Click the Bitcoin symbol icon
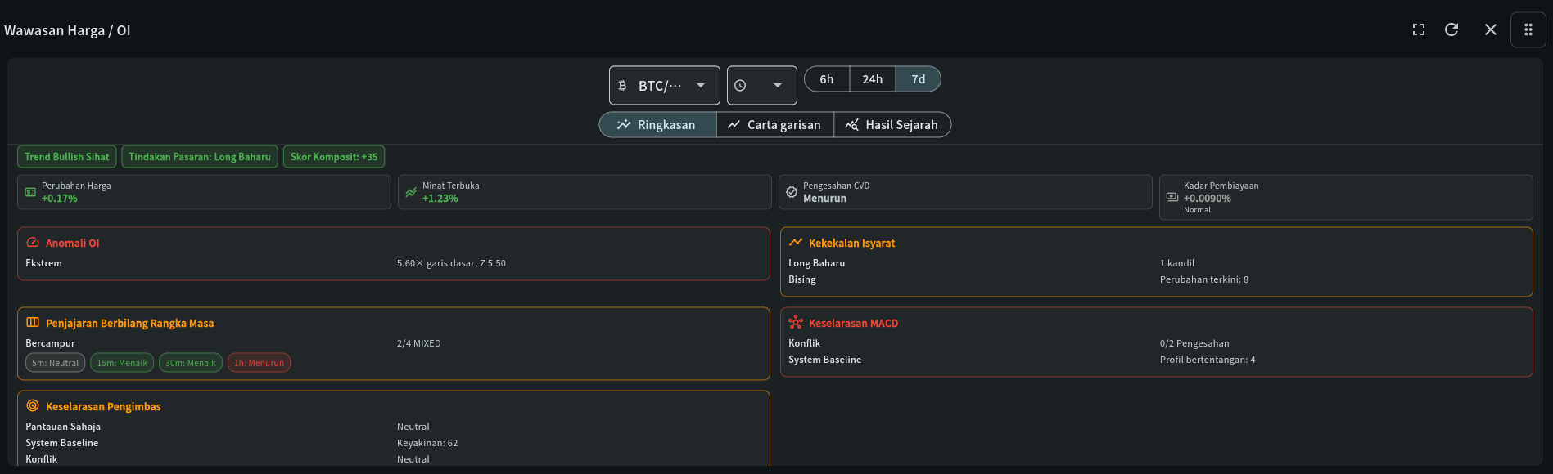The height and width of the screenshot is (474, 1553). pyautogui.click(x=622, y=85)
